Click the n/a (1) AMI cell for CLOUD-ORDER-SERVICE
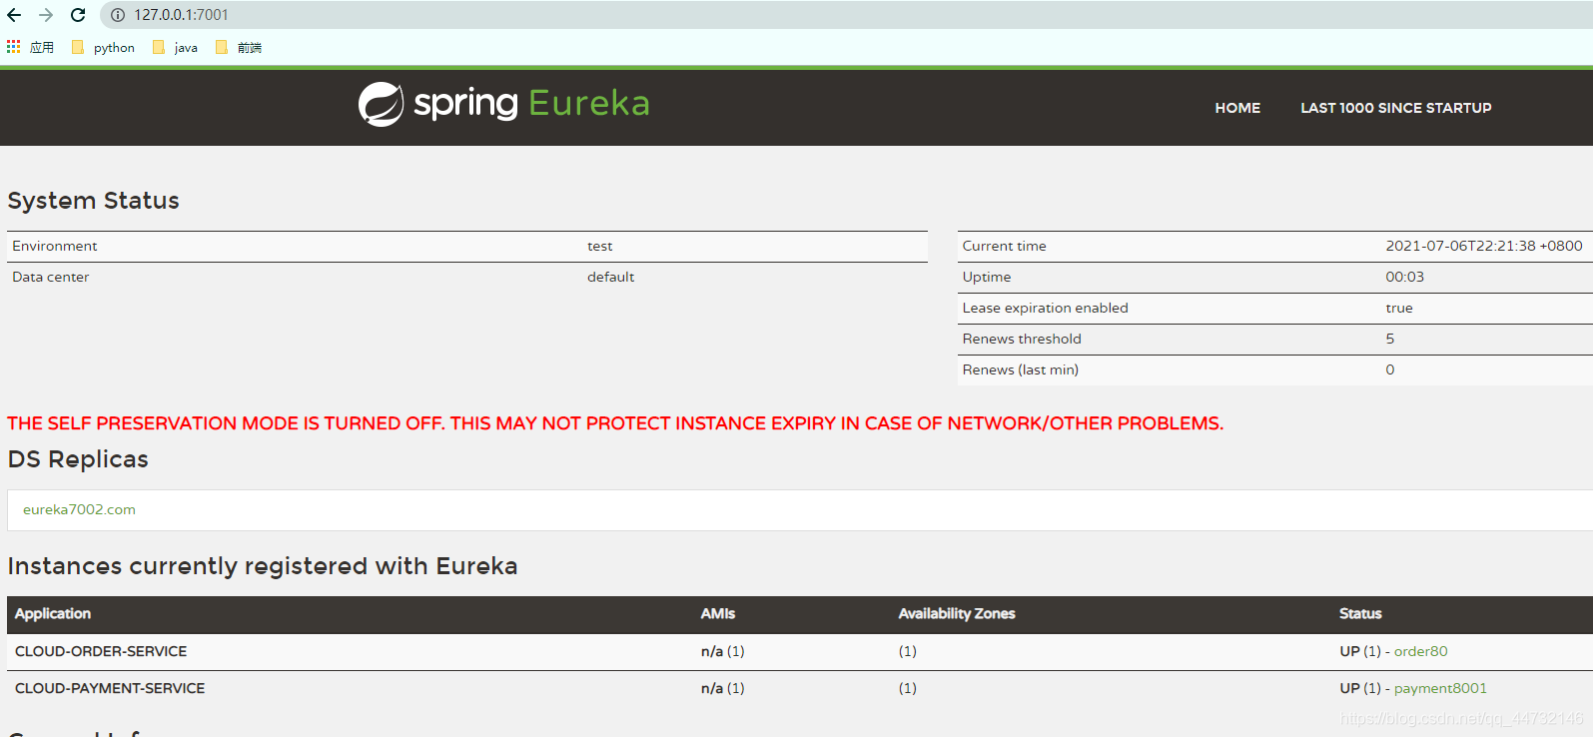 pyautogui.click(x=722, y=651)
